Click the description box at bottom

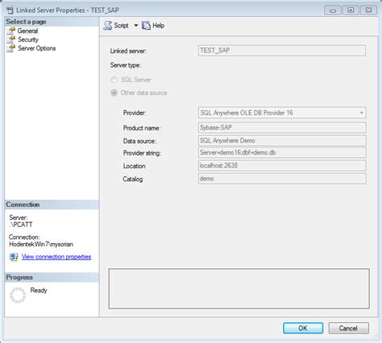tap(239, 289)
